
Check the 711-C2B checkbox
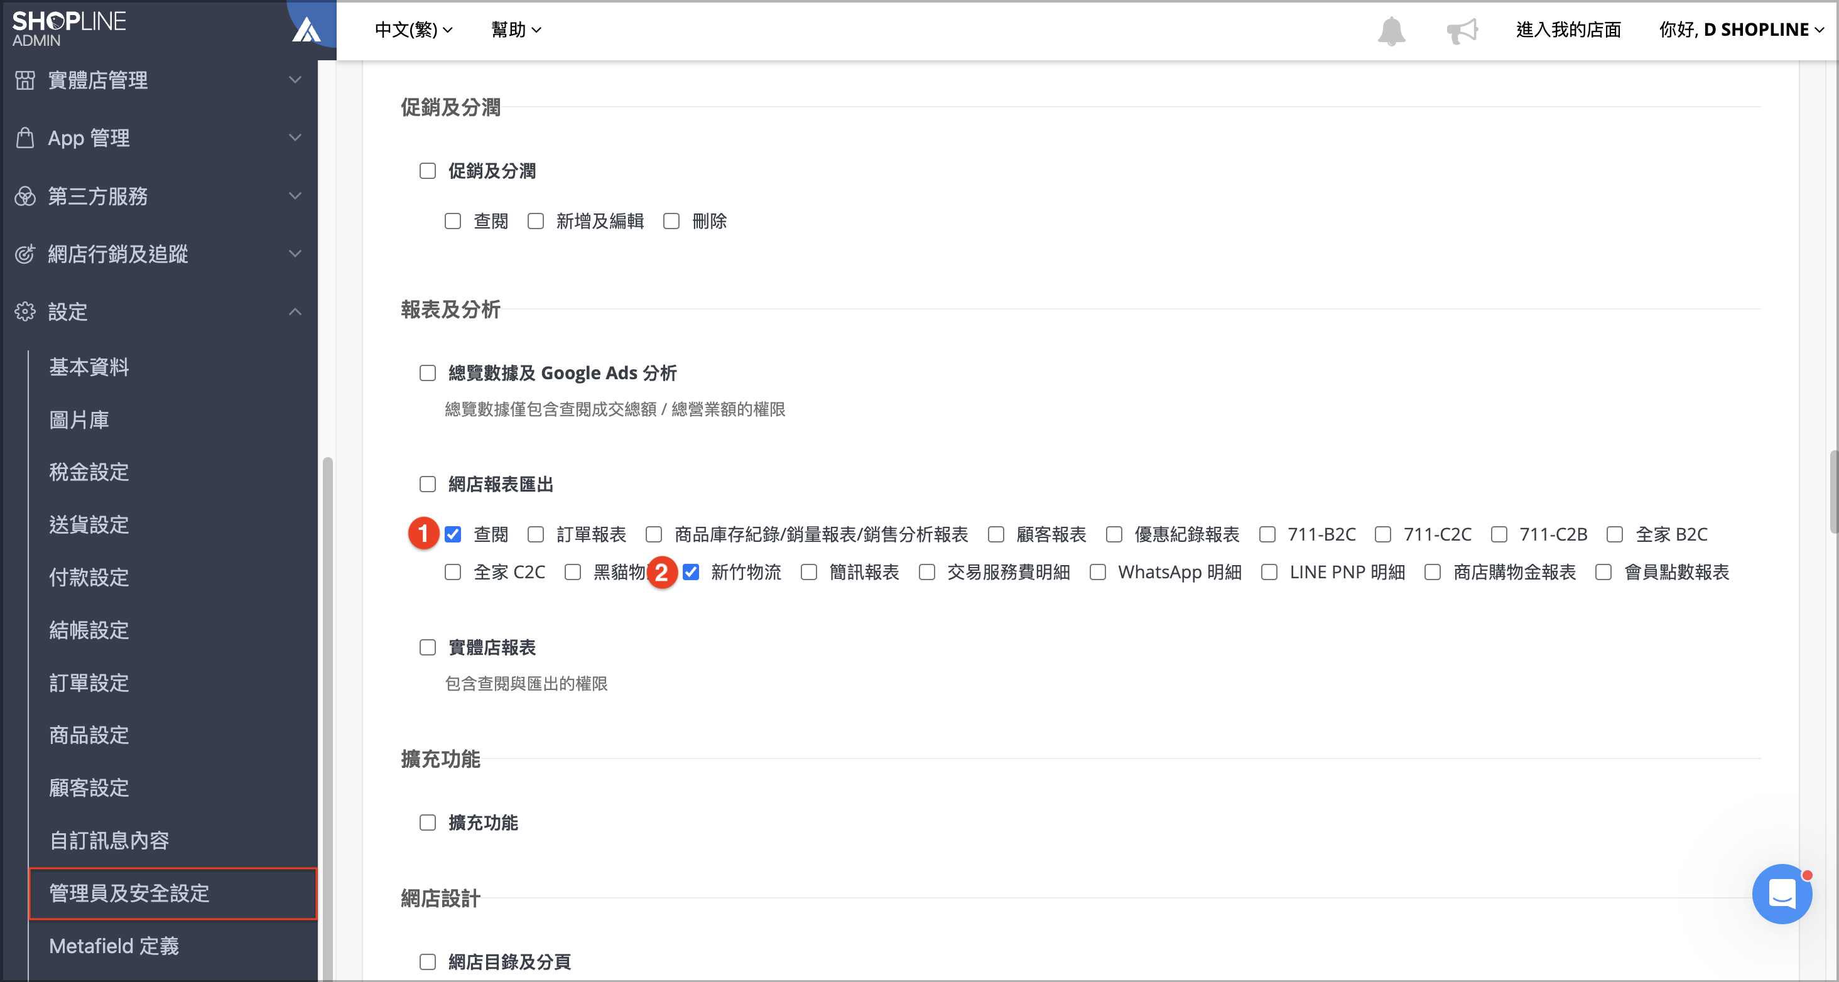pos(1499,534)
